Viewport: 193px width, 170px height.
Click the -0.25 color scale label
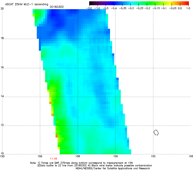(140, 8)
